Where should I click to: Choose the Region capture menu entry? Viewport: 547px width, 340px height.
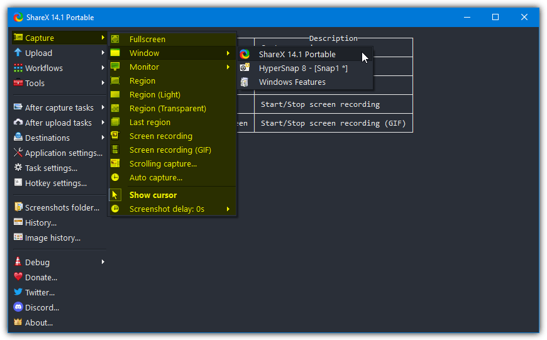click(x=172, y=81)
